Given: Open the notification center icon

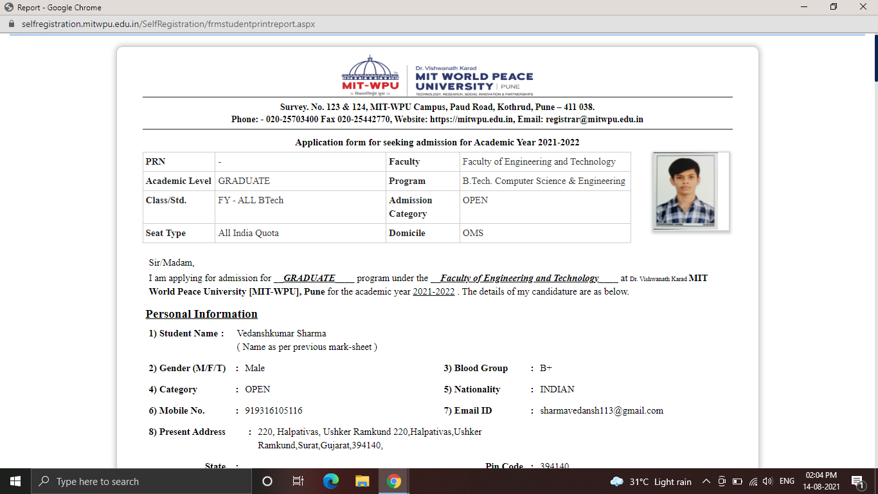Looking at the screenshot, I should pos(857,481).
